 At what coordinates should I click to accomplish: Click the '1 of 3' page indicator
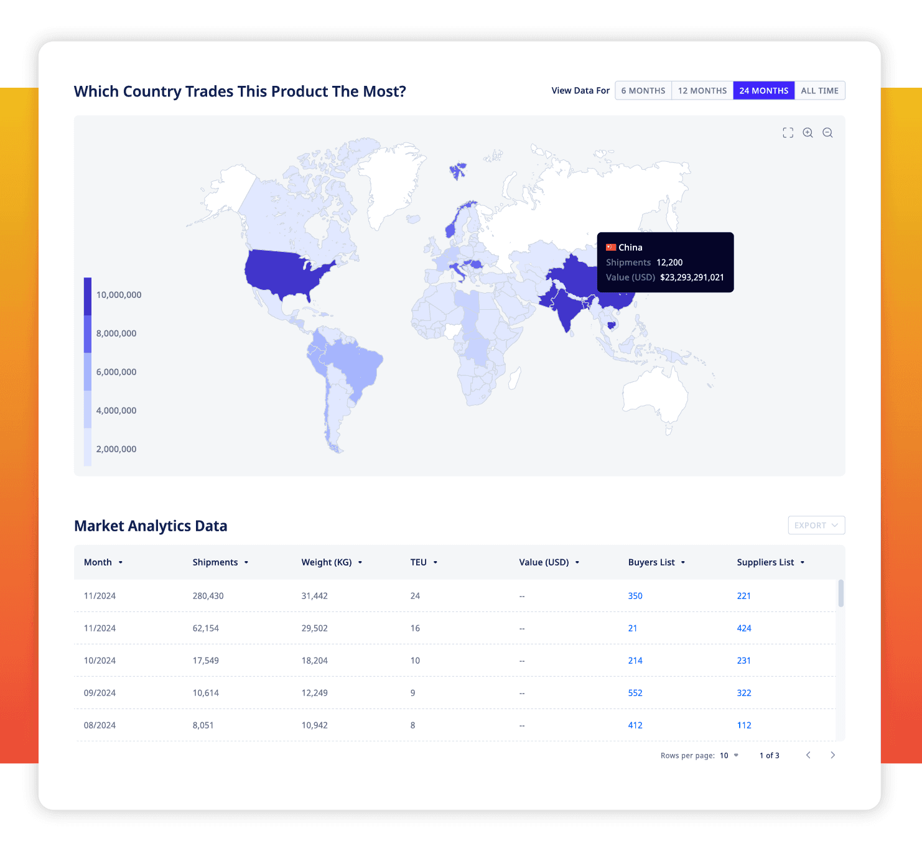(770, 755)
